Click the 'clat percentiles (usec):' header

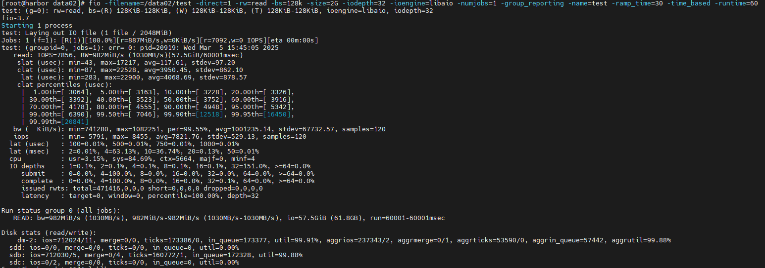click(64, 85)
